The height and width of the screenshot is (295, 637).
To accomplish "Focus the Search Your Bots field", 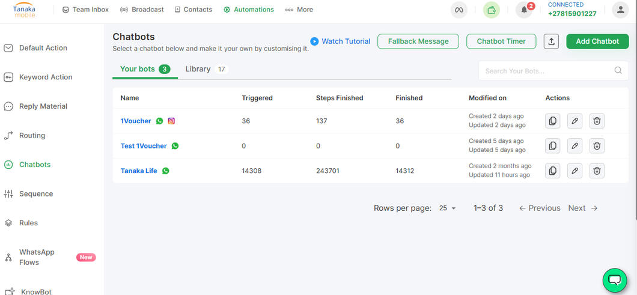I will (x=553, y=71).
